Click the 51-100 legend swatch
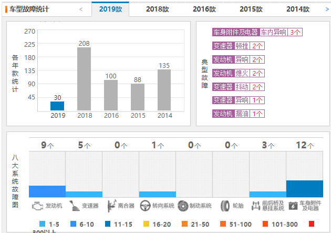 click(223, 224)
